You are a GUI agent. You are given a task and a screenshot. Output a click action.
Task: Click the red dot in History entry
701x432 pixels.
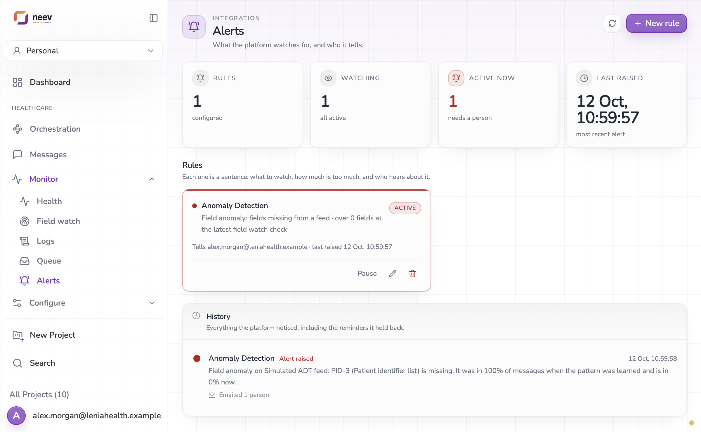click(x=197, y=358)
